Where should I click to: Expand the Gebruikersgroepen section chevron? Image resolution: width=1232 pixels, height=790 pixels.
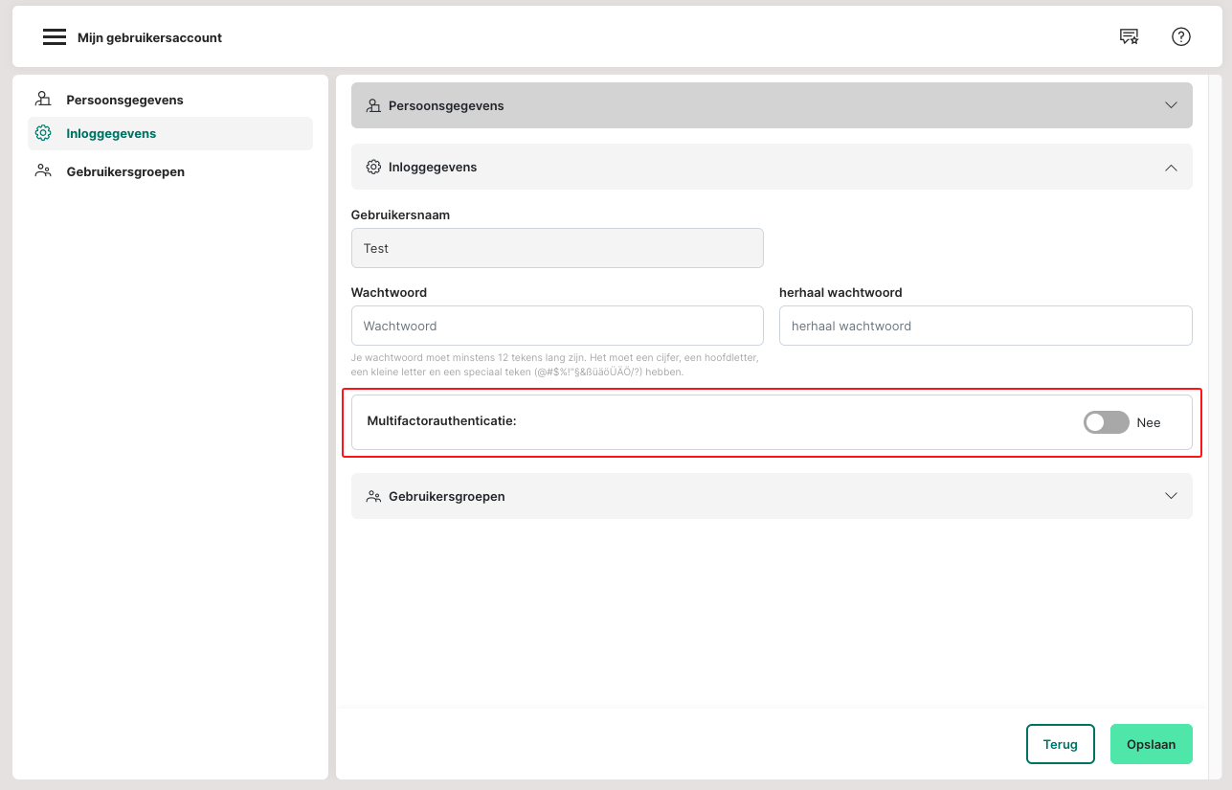coord(1170,496)
